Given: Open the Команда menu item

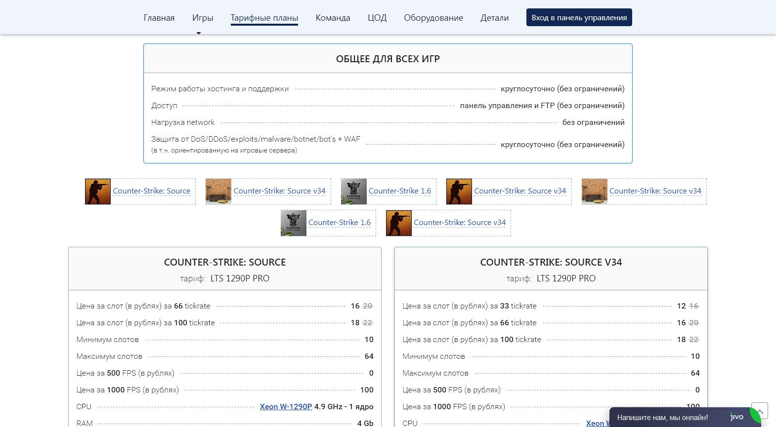Looking at the screenshot, I should click(x=333, y=18).
